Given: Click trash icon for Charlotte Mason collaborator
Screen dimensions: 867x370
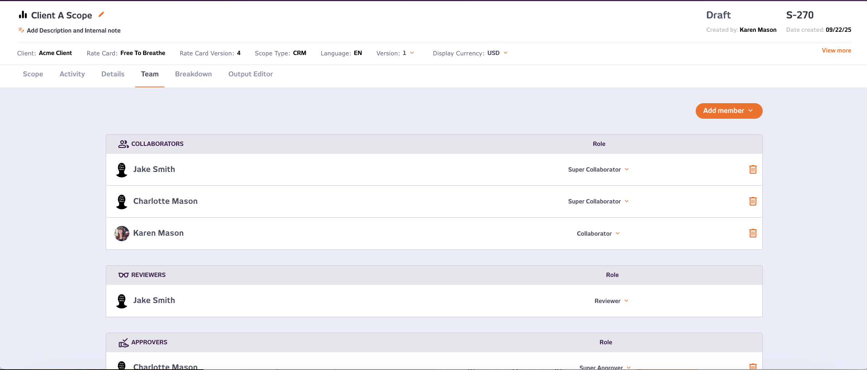Looking at the screenshot, I should click(753, 201).
